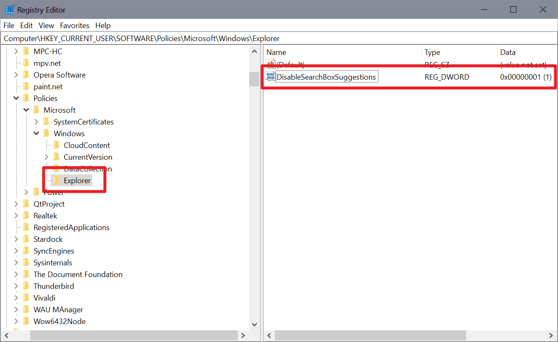Click the Windows folder icon
558x342 pixels.
pos(47,134)
